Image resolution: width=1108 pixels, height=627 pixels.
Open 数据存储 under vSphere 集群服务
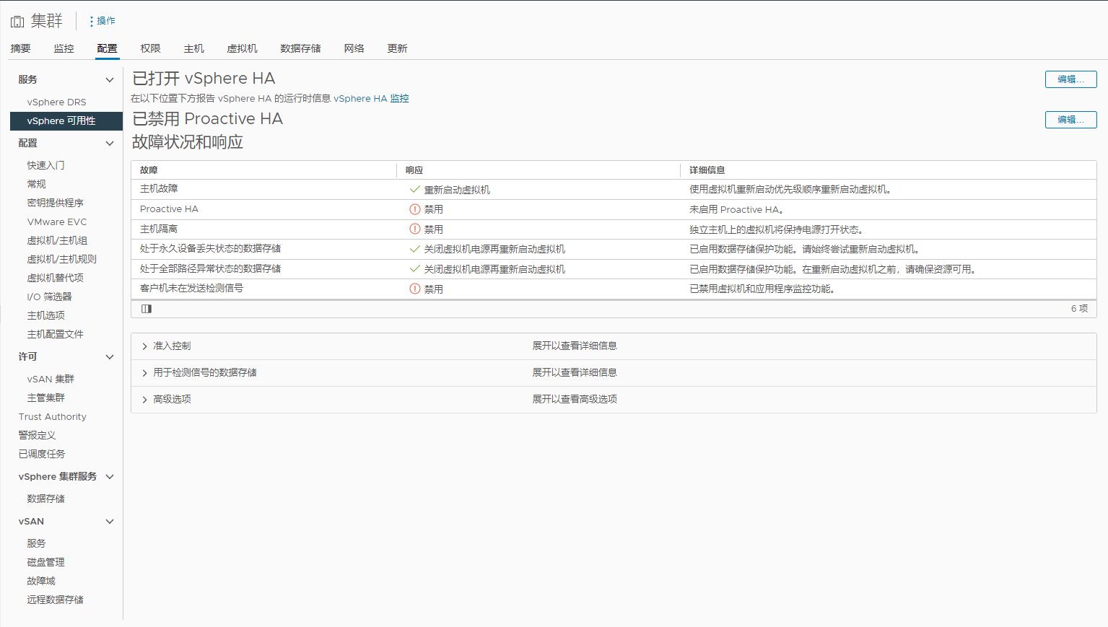(x=46, y=499)
